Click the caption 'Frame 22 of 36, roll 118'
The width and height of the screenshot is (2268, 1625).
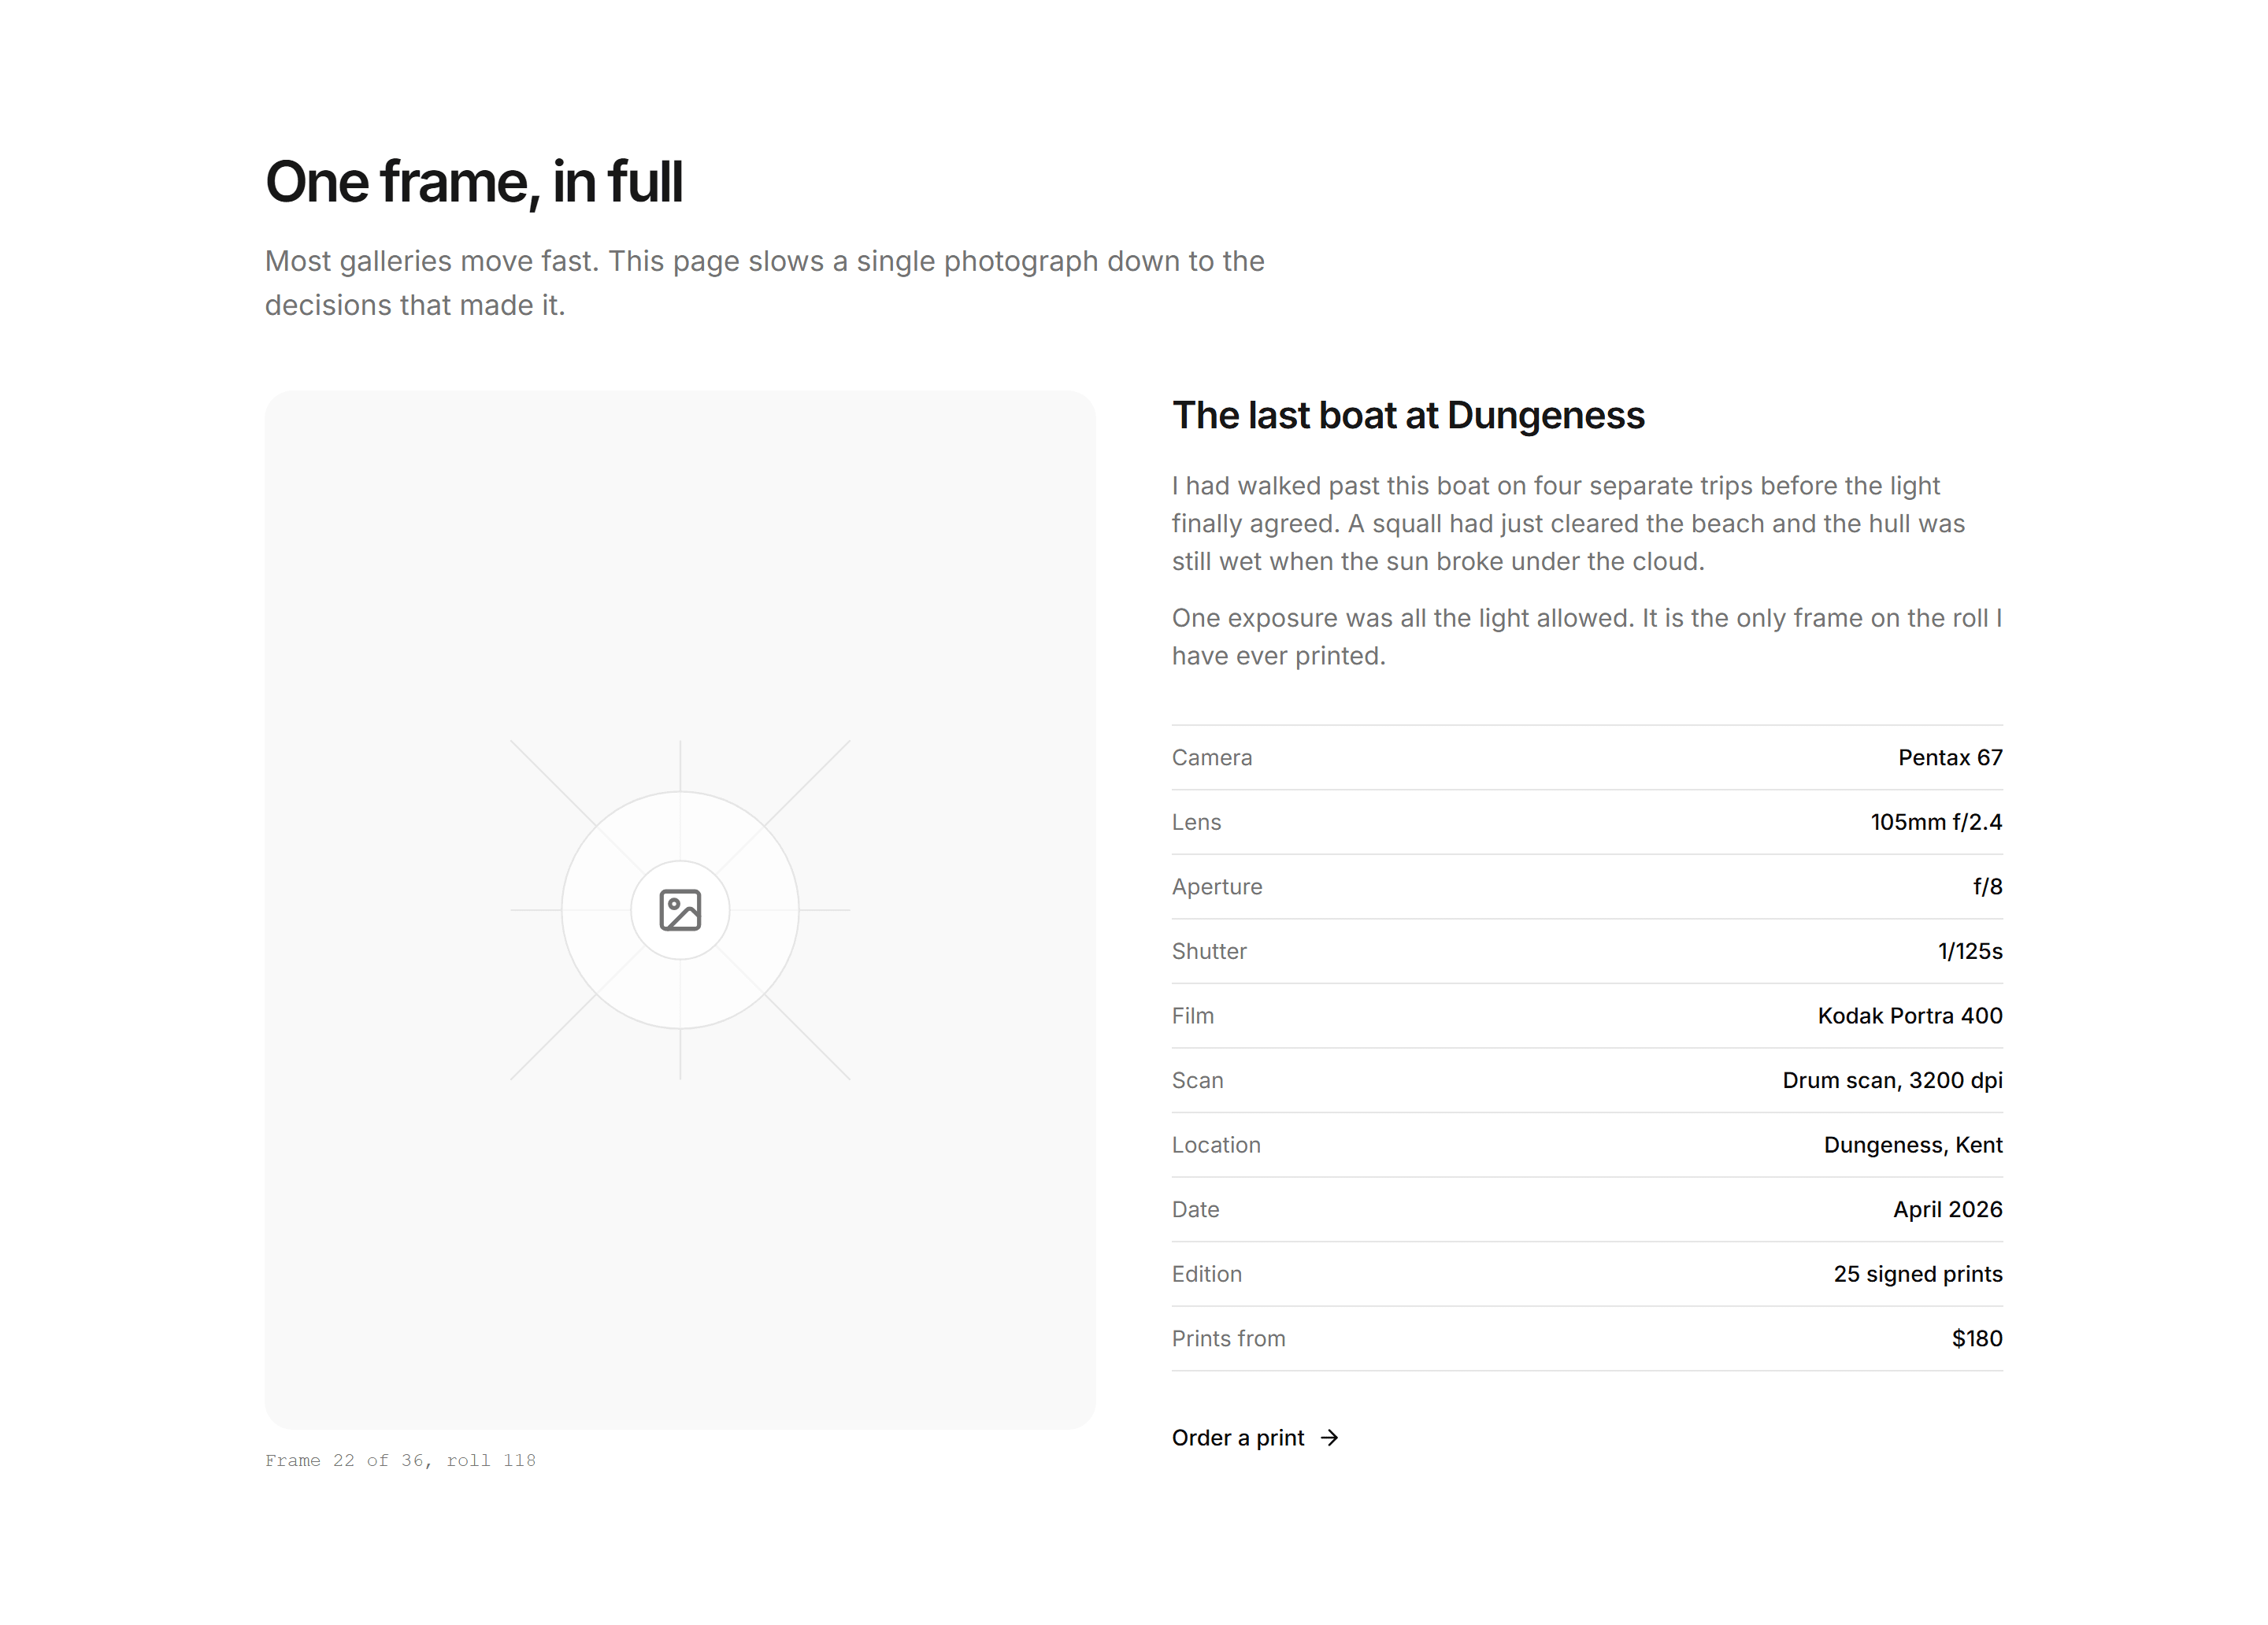400,1461
